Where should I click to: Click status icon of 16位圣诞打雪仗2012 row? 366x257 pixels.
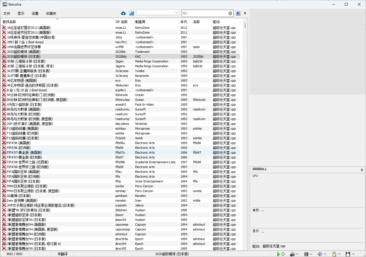(x=4, y=28)
